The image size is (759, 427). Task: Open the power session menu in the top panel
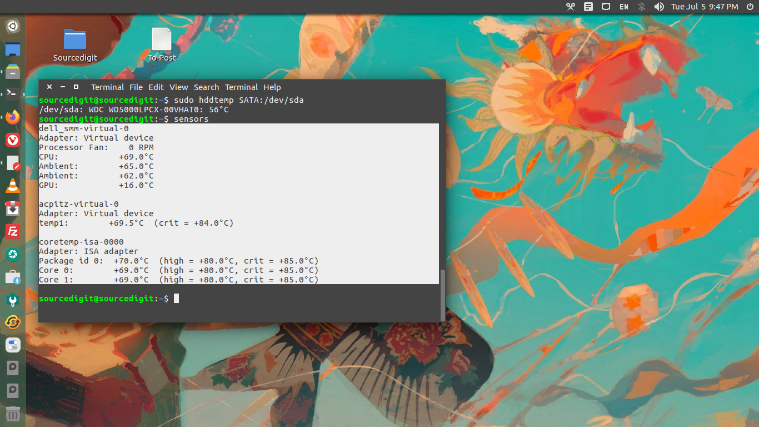[750, 7]
